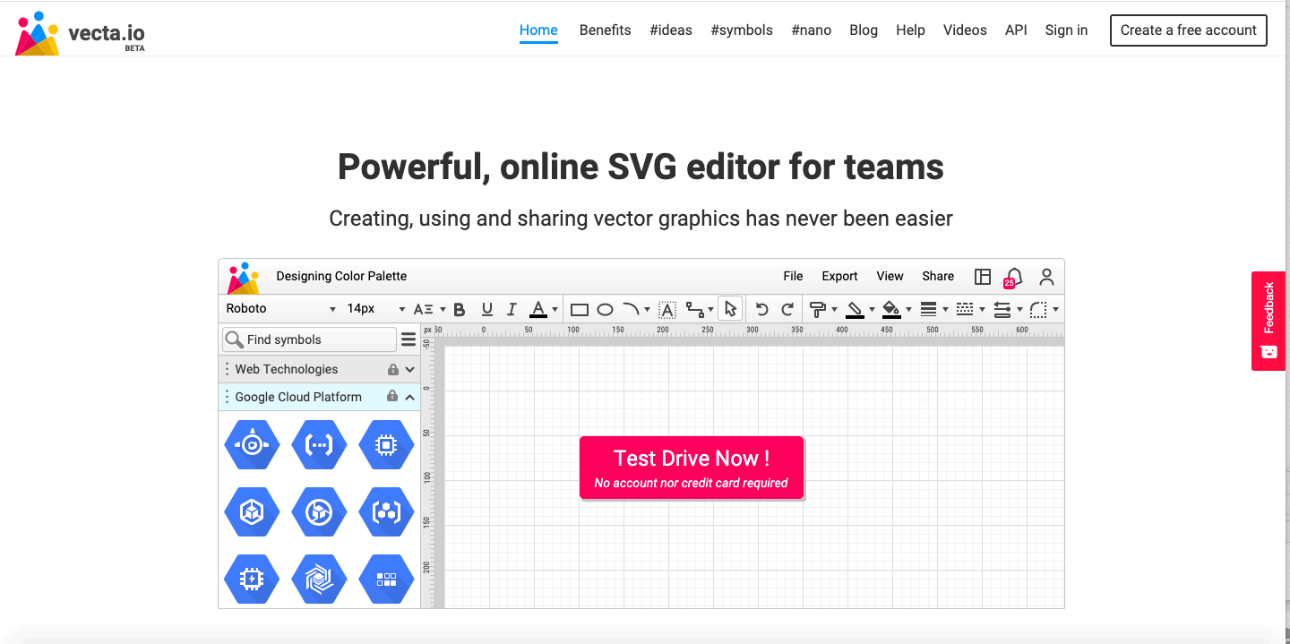
Task: Click the Find symbols search field
Action: 308,339
